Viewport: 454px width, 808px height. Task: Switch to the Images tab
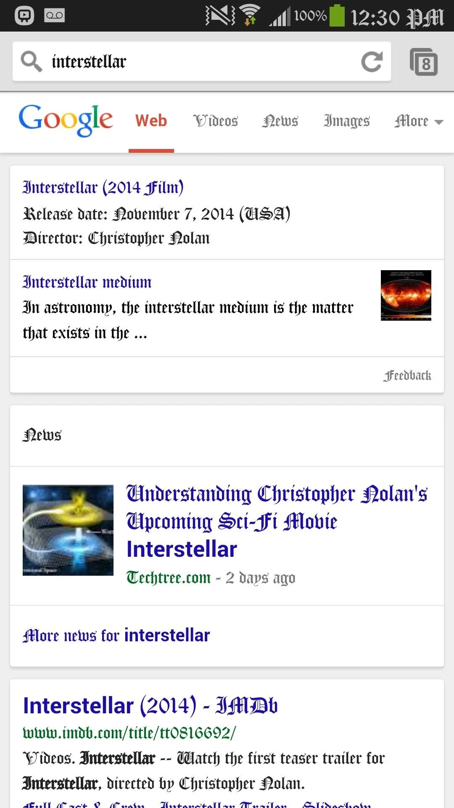click(346, 121)
